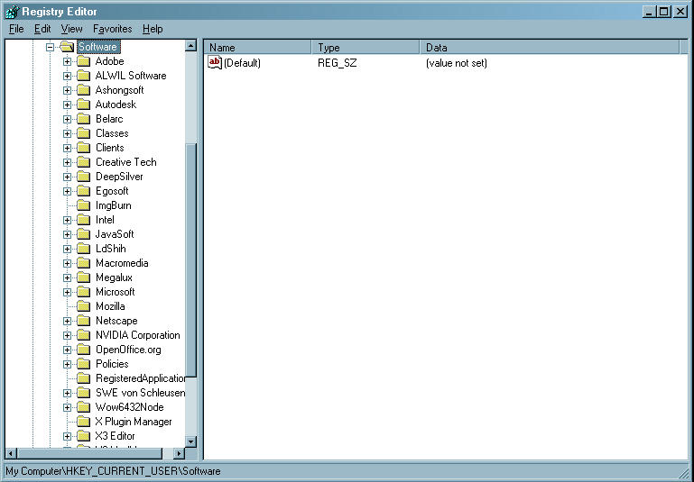Click the Megalux folder icon
Screen dimensions: 694x482
coord(83,277)
